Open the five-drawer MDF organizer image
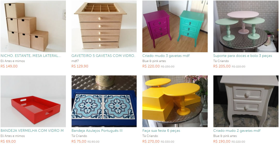Image resolution: width=279 pixels, height=147 pixels. point(104,26)
